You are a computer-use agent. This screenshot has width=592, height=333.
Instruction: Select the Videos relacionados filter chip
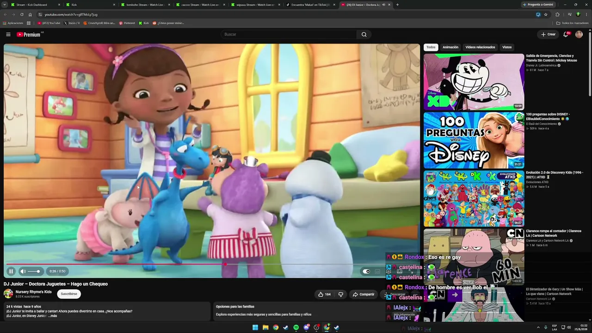[x=480, y=47]
